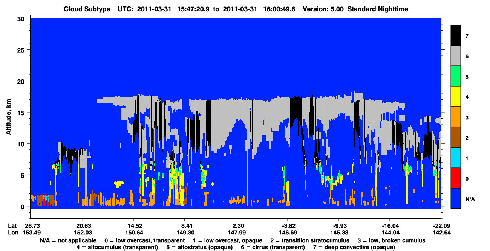
Task: Click legend text '4 = altocumulus (transparent)'
Action: [117, 247]
